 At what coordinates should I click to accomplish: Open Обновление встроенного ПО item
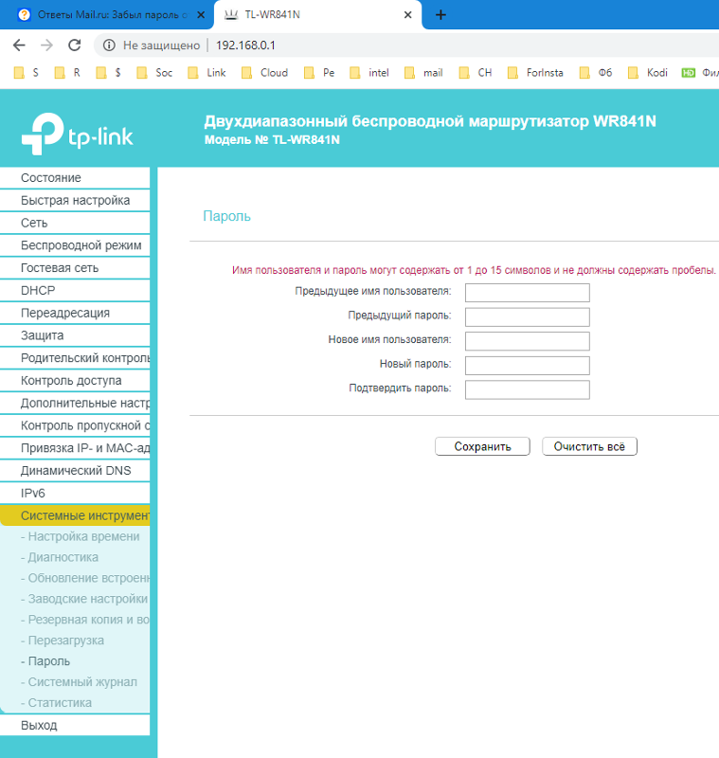pyautogui.click(x=85, y=578)
